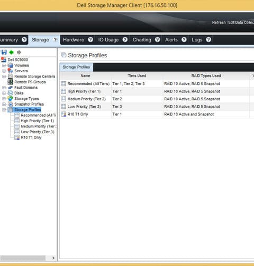Select the Storage Profiles sub-tab
Screen dimensions: 254x266
(76, 67)
